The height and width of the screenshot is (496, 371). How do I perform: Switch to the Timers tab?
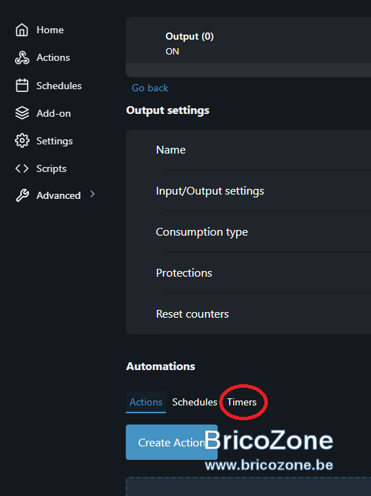tap(242, 402)
